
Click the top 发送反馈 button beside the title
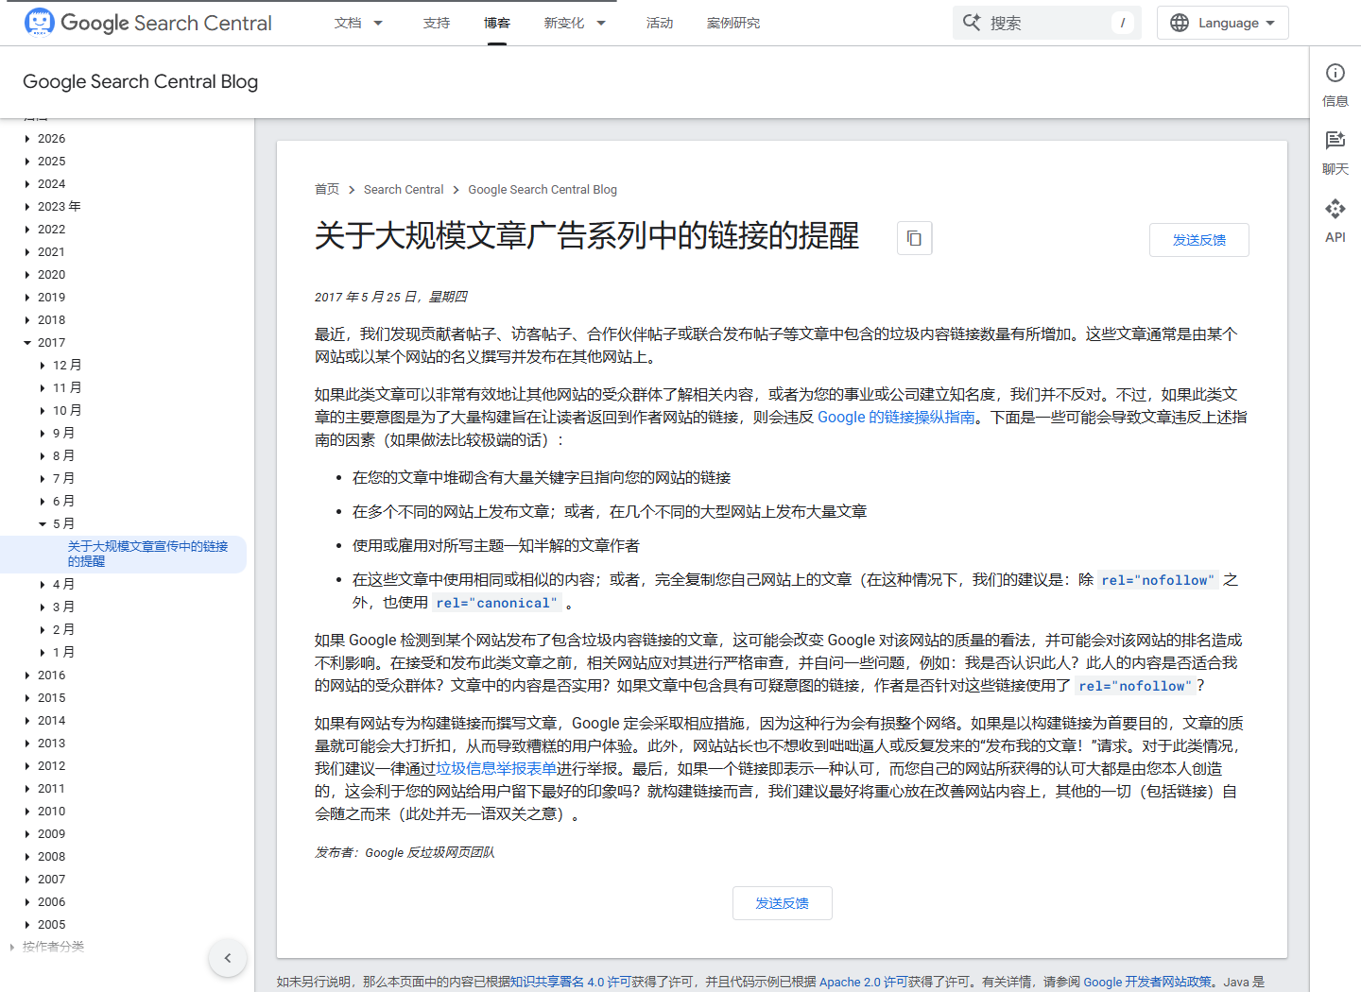pos(1198,240)
